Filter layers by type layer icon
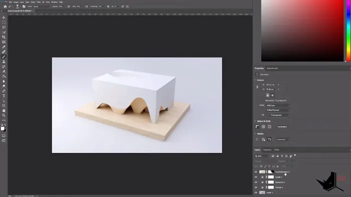The width and height of the screenshot is (351, 197). tap(282, 156)
